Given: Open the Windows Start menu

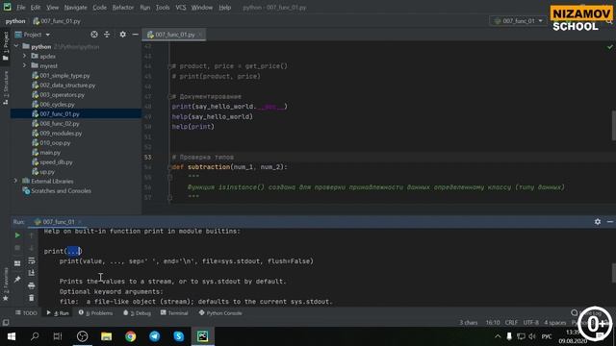Looking at the screenshot, I should (x=11, y=336).
